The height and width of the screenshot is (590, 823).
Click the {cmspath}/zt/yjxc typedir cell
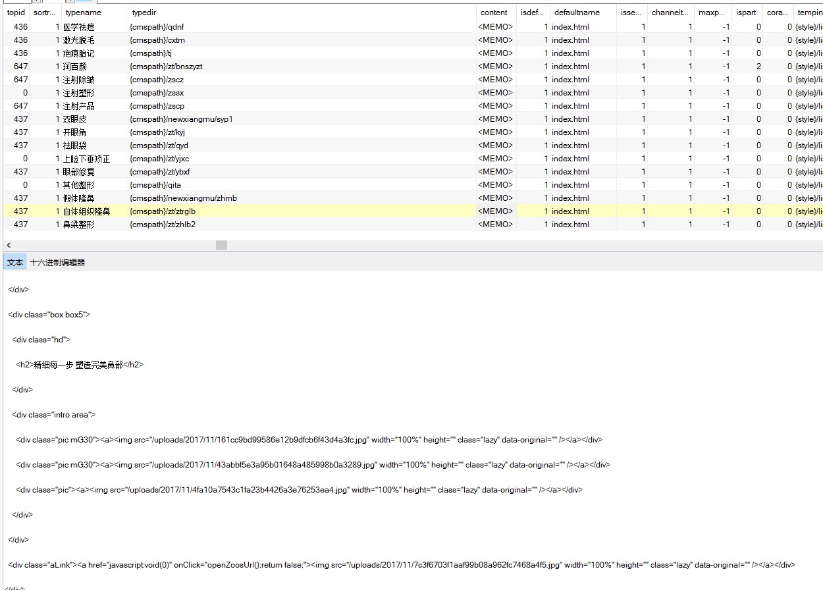(302, 159)
